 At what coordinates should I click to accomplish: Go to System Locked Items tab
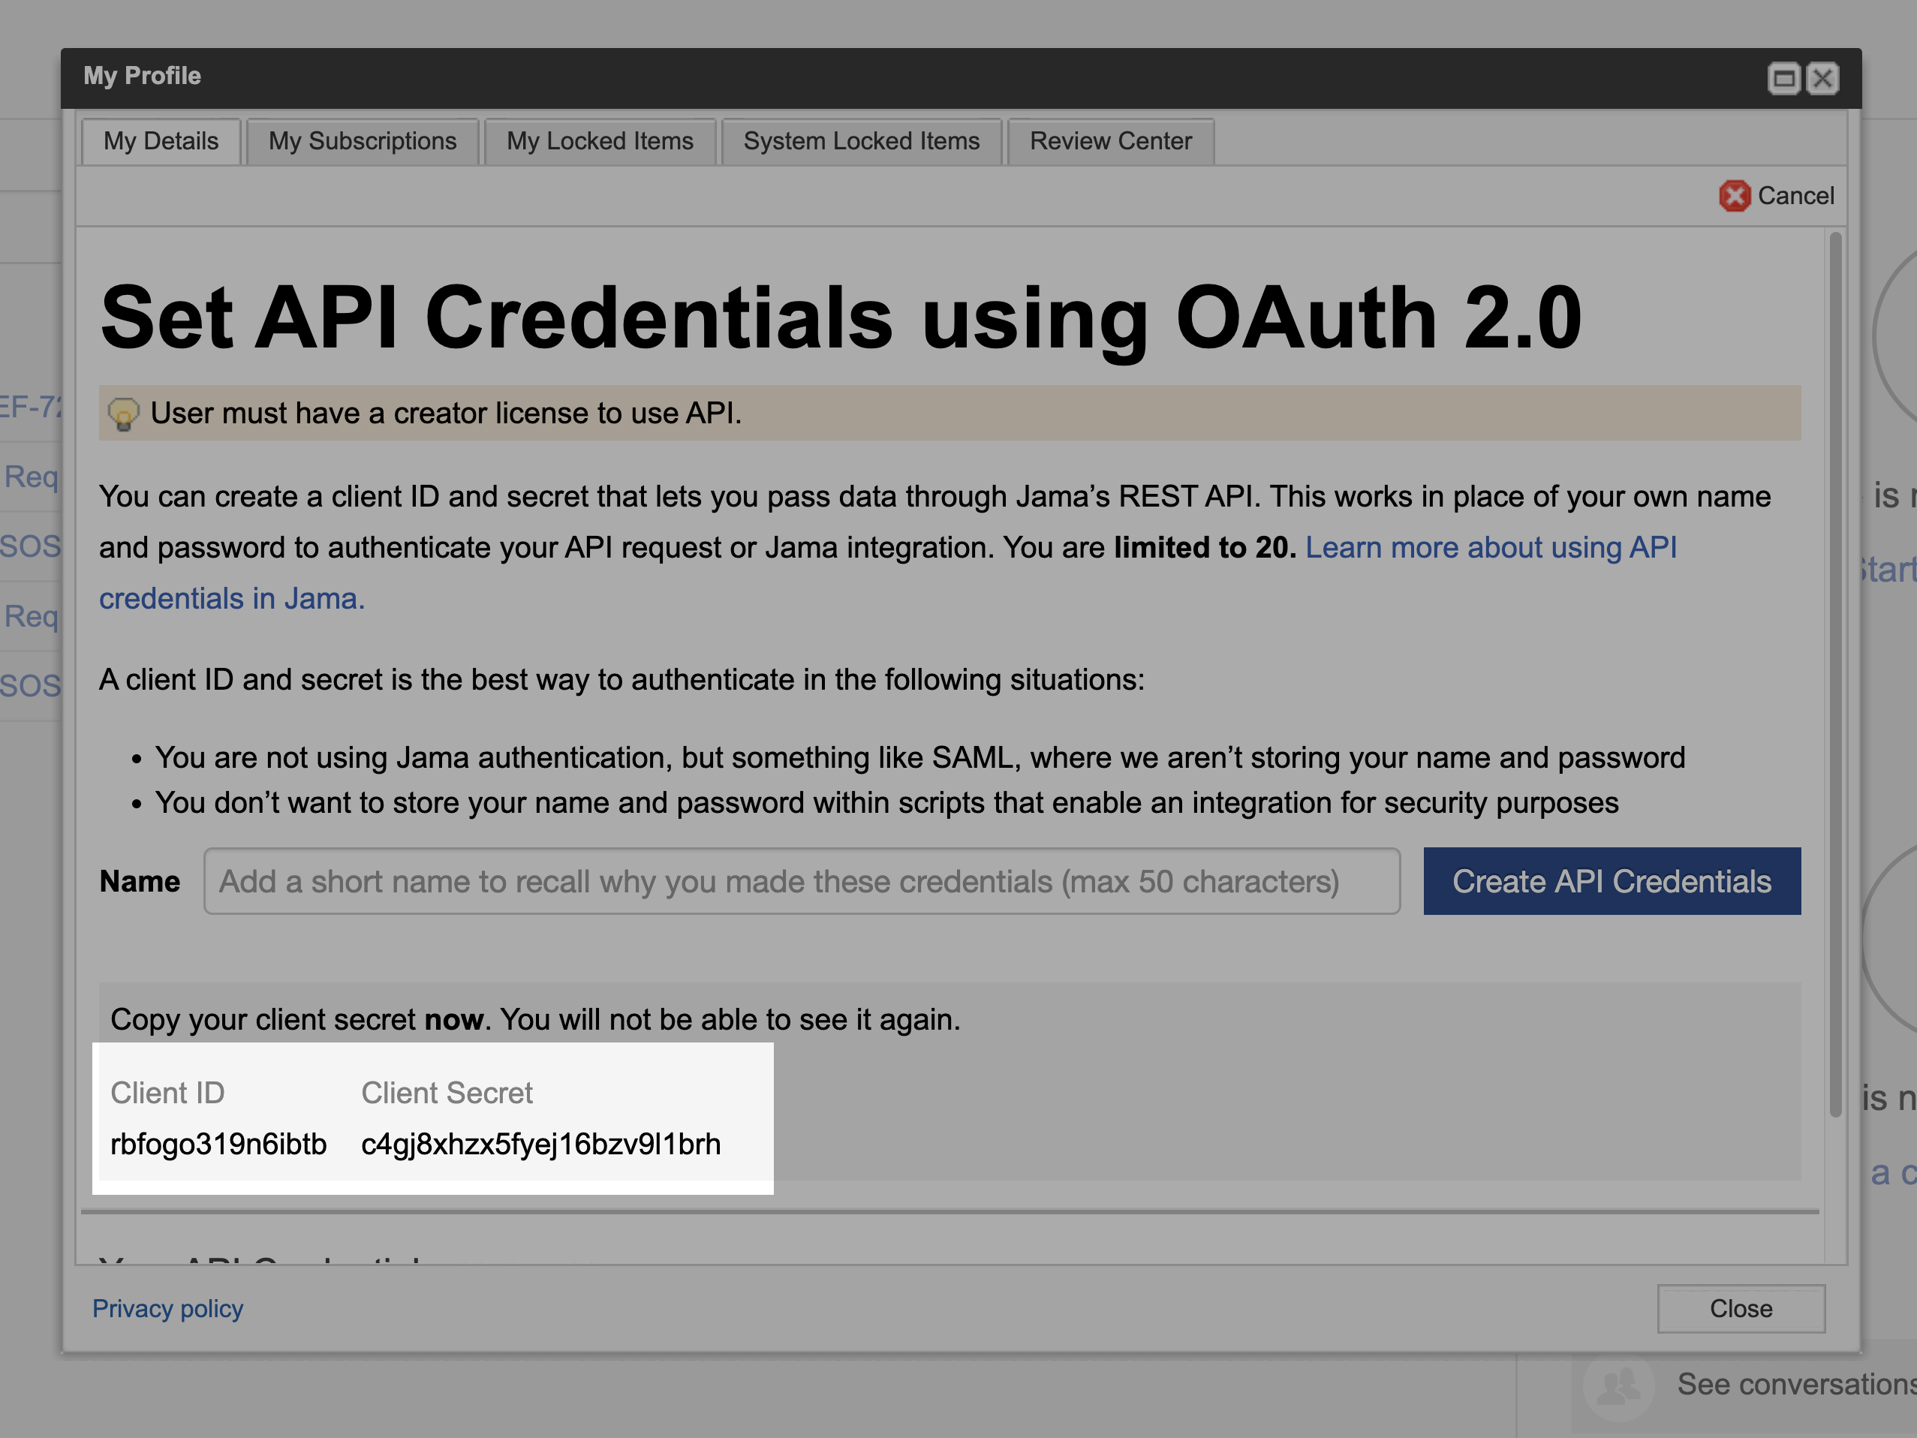click(862, 141)
